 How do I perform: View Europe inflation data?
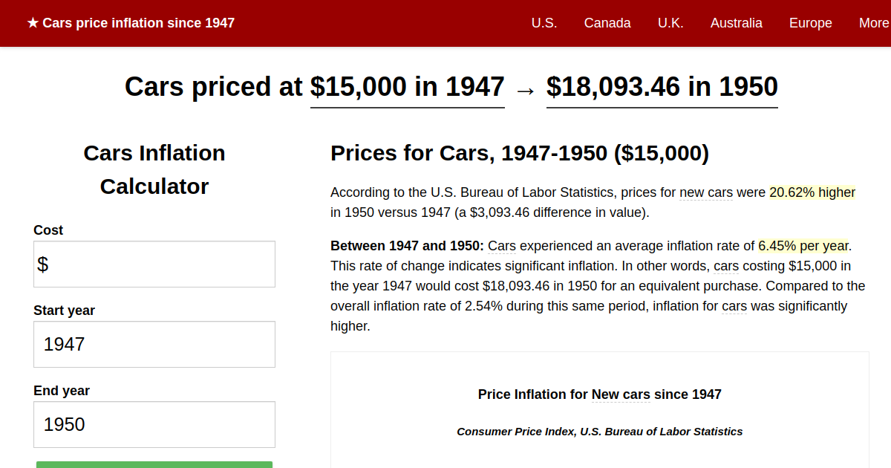pyautogui.click(x=810, y=23)
